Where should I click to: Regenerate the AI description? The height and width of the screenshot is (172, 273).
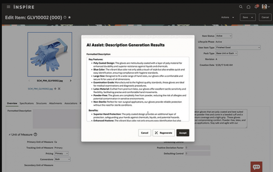[163, 133]
